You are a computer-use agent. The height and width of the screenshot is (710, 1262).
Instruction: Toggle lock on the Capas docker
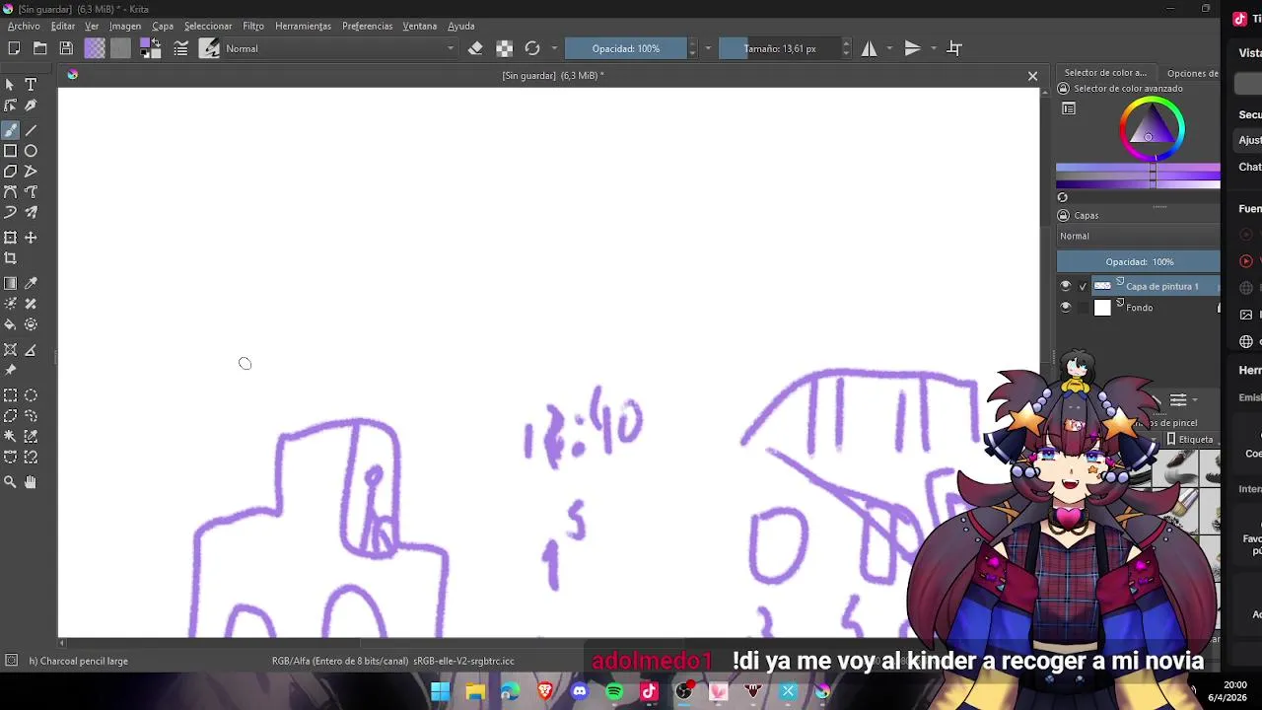[x=1063, y=216]
